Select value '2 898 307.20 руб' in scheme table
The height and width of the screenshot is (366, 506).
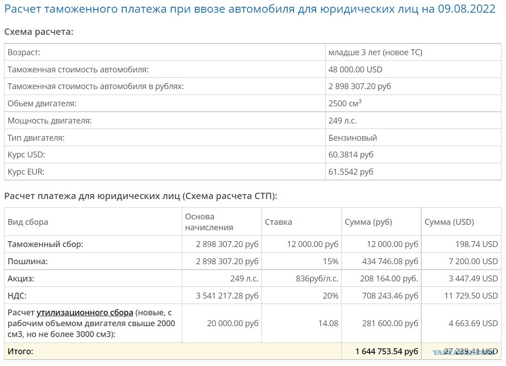click(360, 86)
